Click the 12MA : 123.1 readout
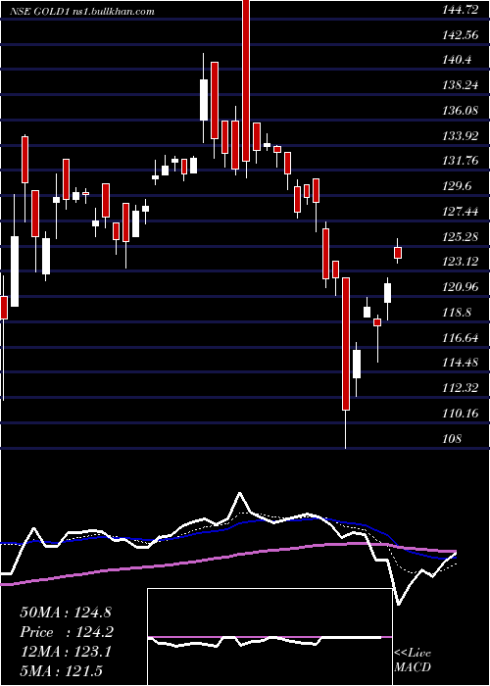This screenshot has height=686, width=490. (x=66, y=652)
